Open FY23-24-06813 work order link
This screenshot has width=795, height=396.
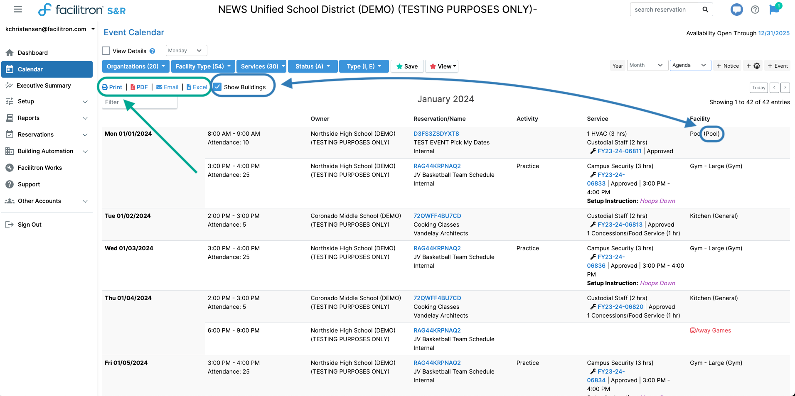620,225
